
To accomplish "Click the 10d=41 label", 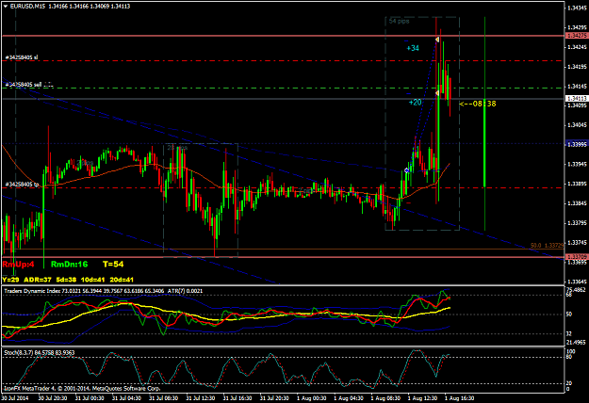I will (93, 280).
